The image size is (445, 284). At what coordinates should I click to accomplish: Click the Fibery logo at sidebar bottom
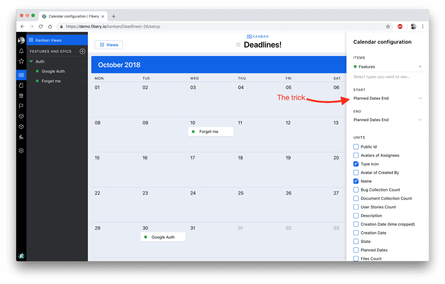21,256
